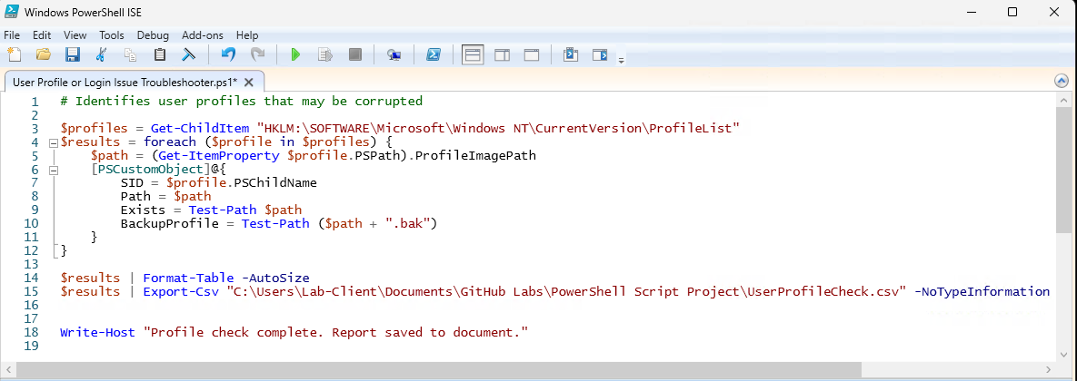
Task: Open the Add-ons menu
Action: (x=203, y=35)
